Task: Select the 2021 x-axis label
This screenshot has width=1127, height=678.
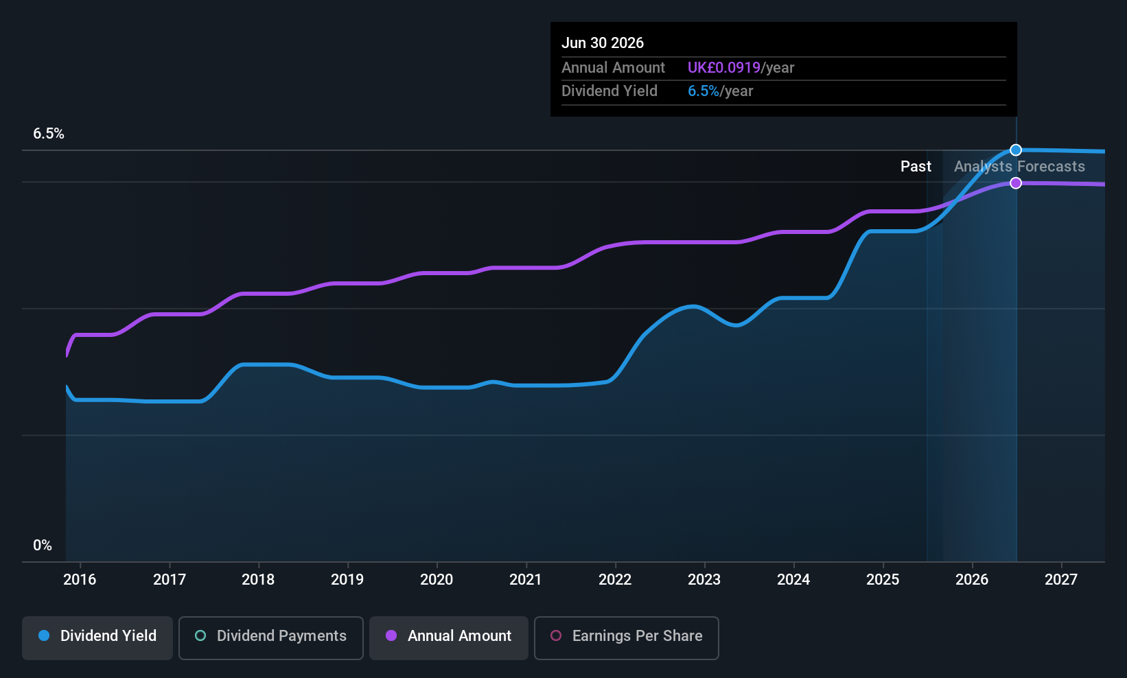Action: click(526, 580)
